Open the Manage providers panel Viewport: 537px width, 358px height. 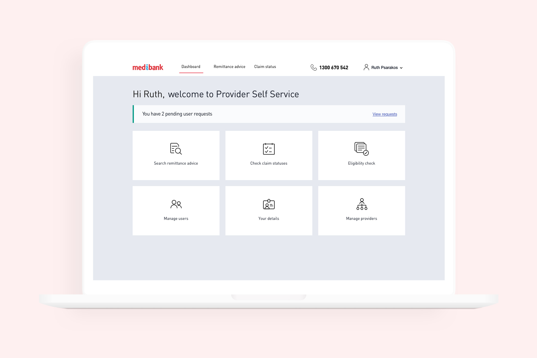(x=361, y=210)
